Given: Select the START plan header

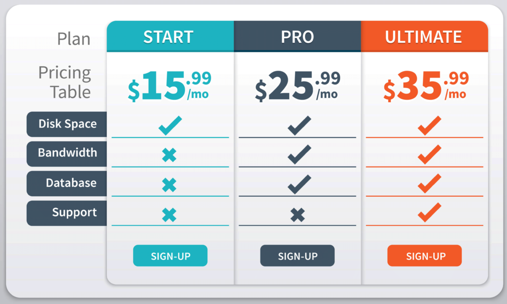Looking at the screenshot, I should coord(170,37).
